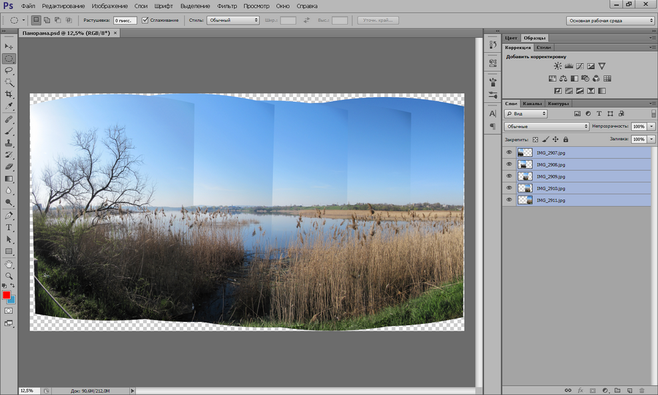
Task: Select the Pen tool
Action: click(9, 215)
